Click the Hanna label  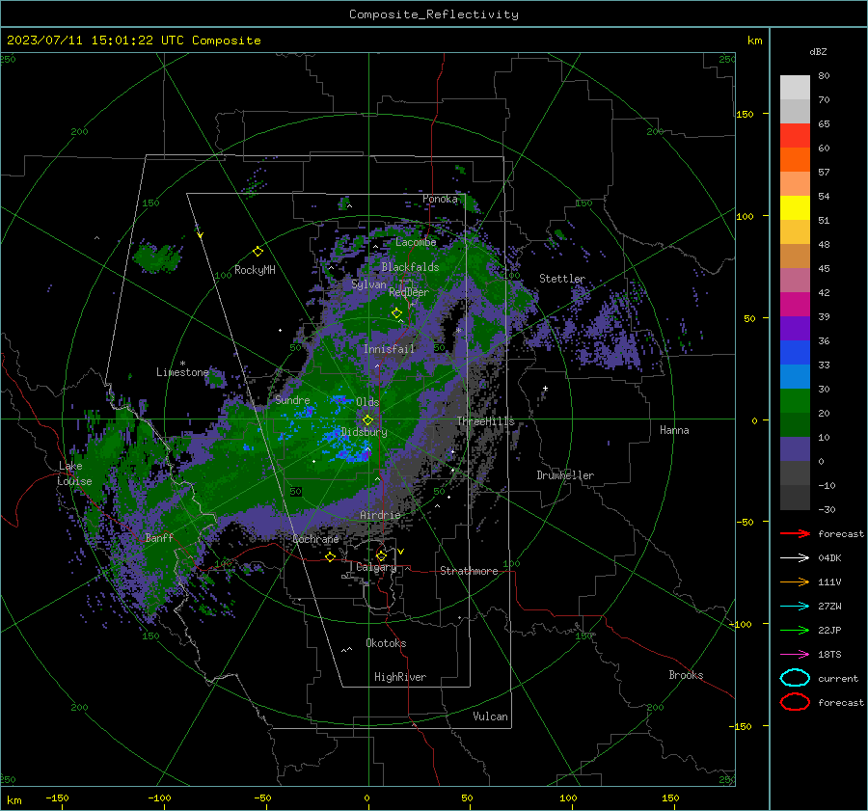pyautogui.click(x=674, y=430)
